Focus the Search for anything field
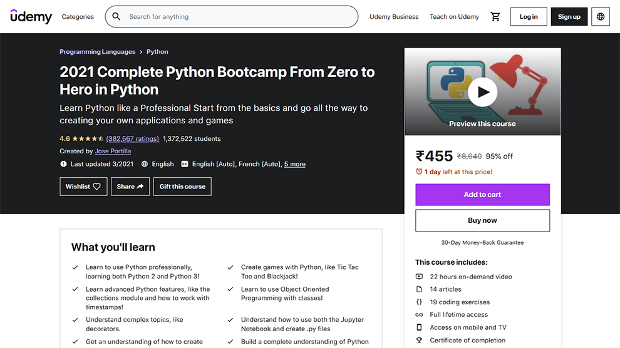The image size is (620, 348). point(232,17)
